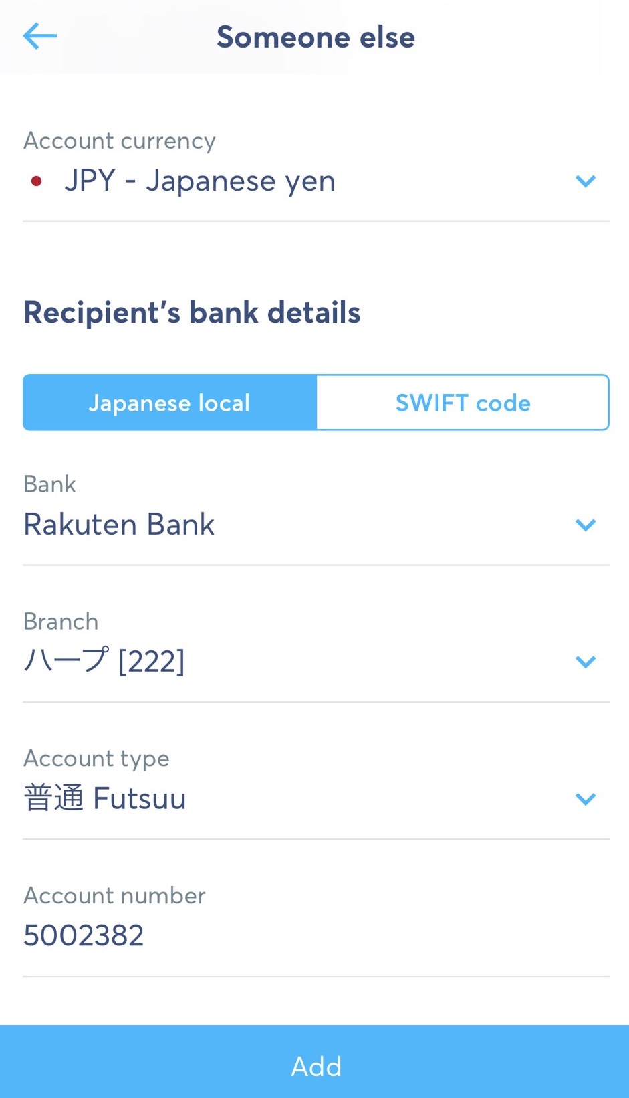Viewport: 629px width, 1098px height.
Task: Switch to the SWIFT code tab
Action: coord(463,403)
